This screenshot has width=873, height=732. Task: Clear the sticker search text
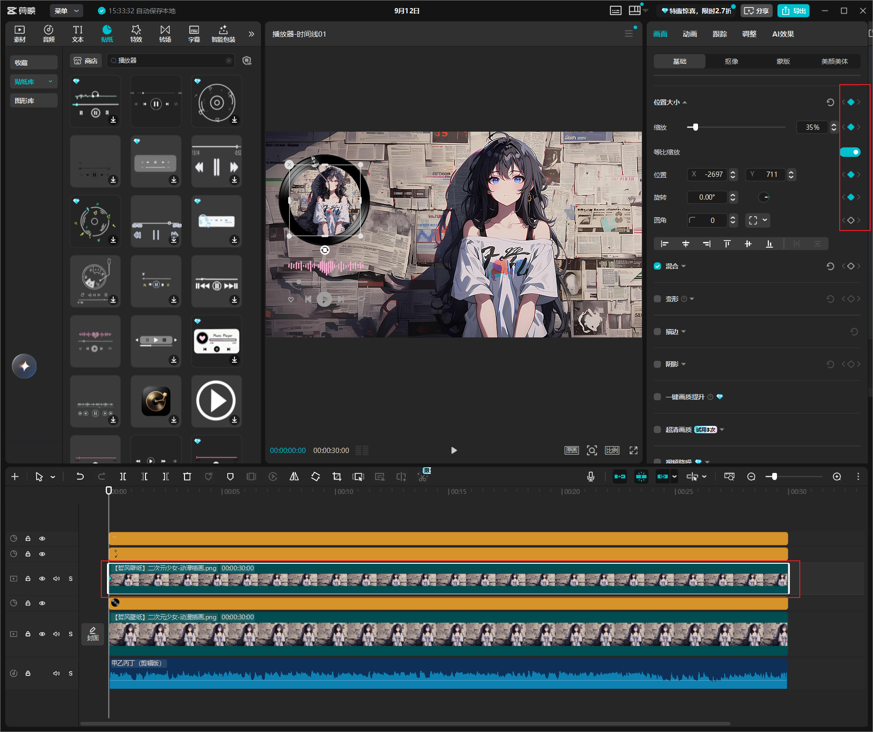pos(229,61)
